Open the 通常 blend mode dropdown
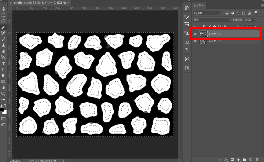The width and height of the screenshot is (264, 162). 212,20
